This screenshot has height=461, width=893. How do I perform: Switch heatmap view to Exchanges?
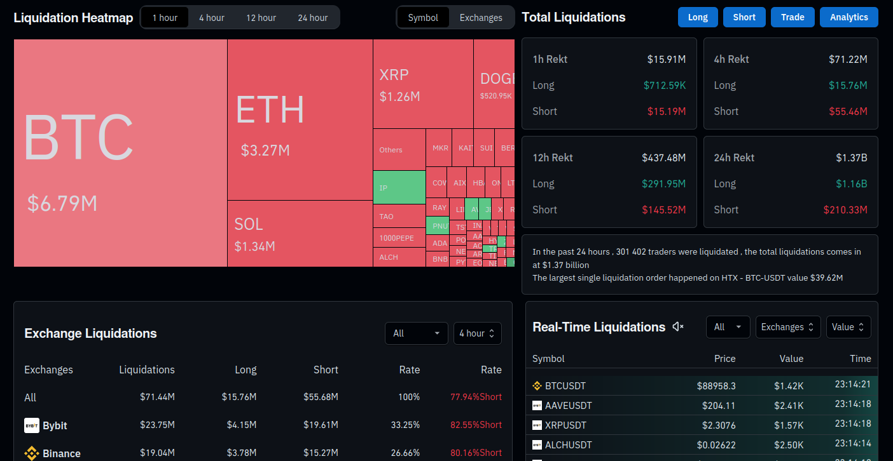click(x=481, y=18)
